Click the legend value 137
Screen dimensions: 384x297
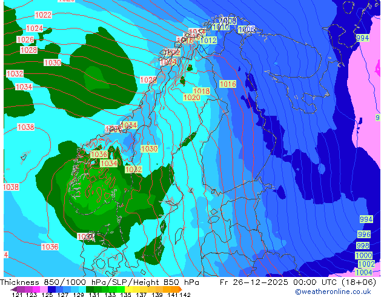(141, 295)
